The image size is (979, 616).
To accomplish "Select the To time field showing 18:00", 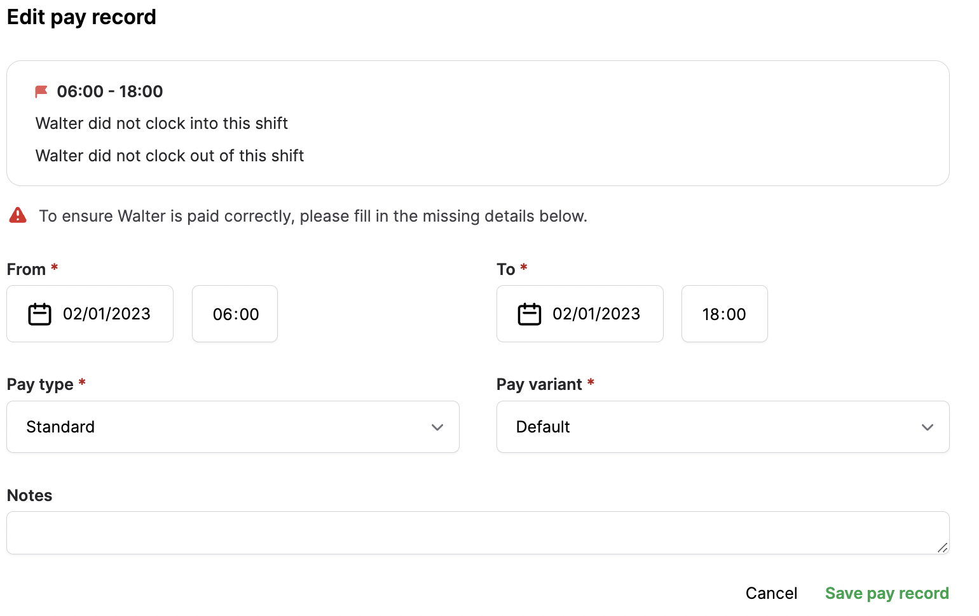I will click(x=724, y=313).
